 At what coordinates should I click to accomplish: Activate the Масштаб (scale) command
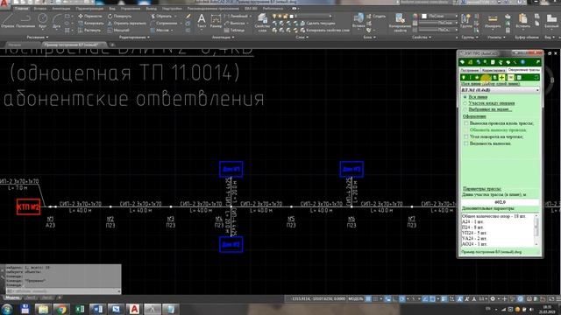tap(118, 31)
